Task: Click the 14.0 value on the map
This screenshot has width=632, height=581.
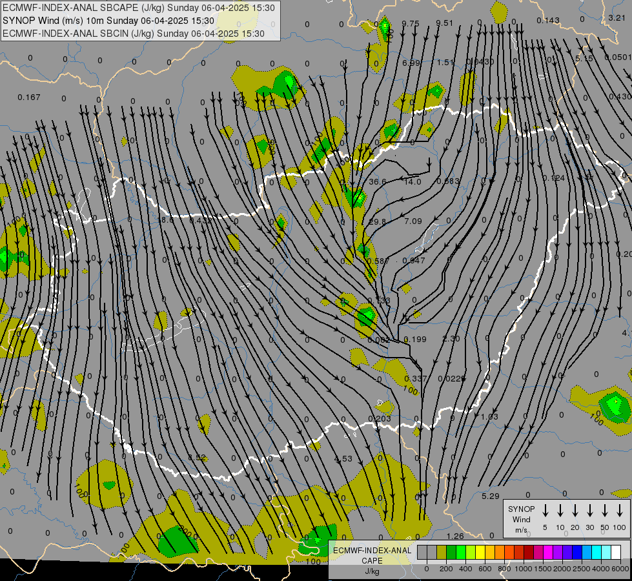Action: (413, 182)
